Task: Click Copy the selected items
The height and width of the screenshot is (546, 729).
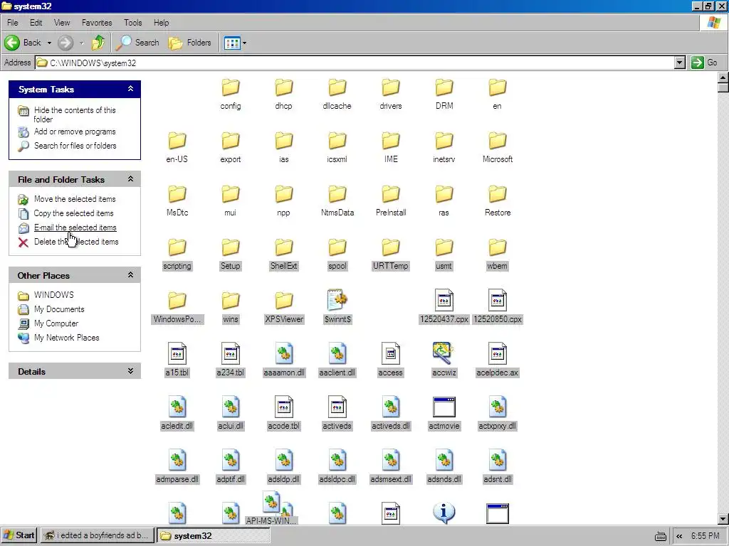Action: point(73,213)
